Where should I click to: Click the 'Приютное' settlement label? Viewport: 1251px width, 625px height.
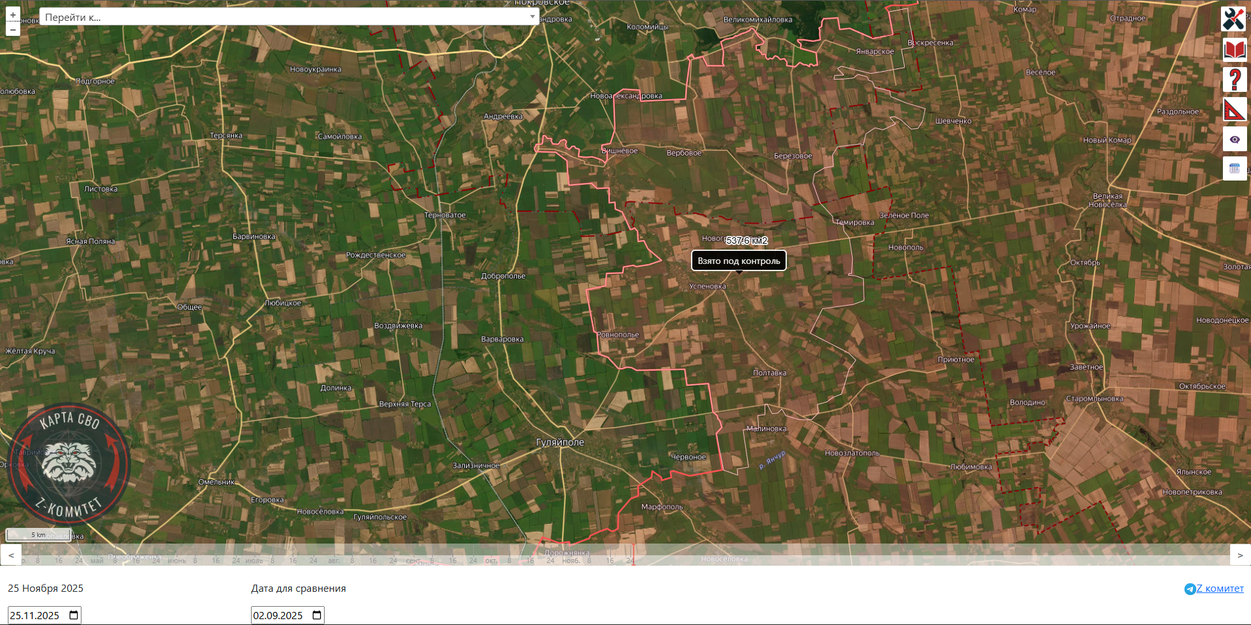(x=956, y=359)
